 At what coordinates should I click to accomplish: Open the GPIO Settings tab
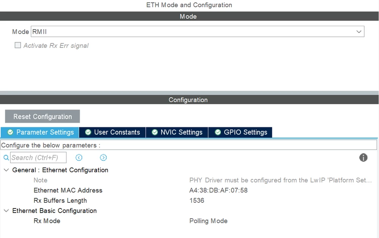tap(240, 132)
